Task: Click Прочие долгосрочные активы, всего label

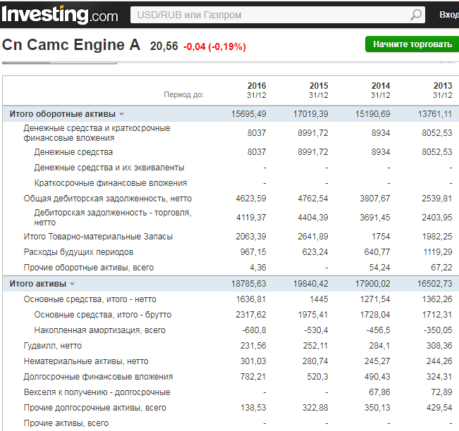Action: 95,408
